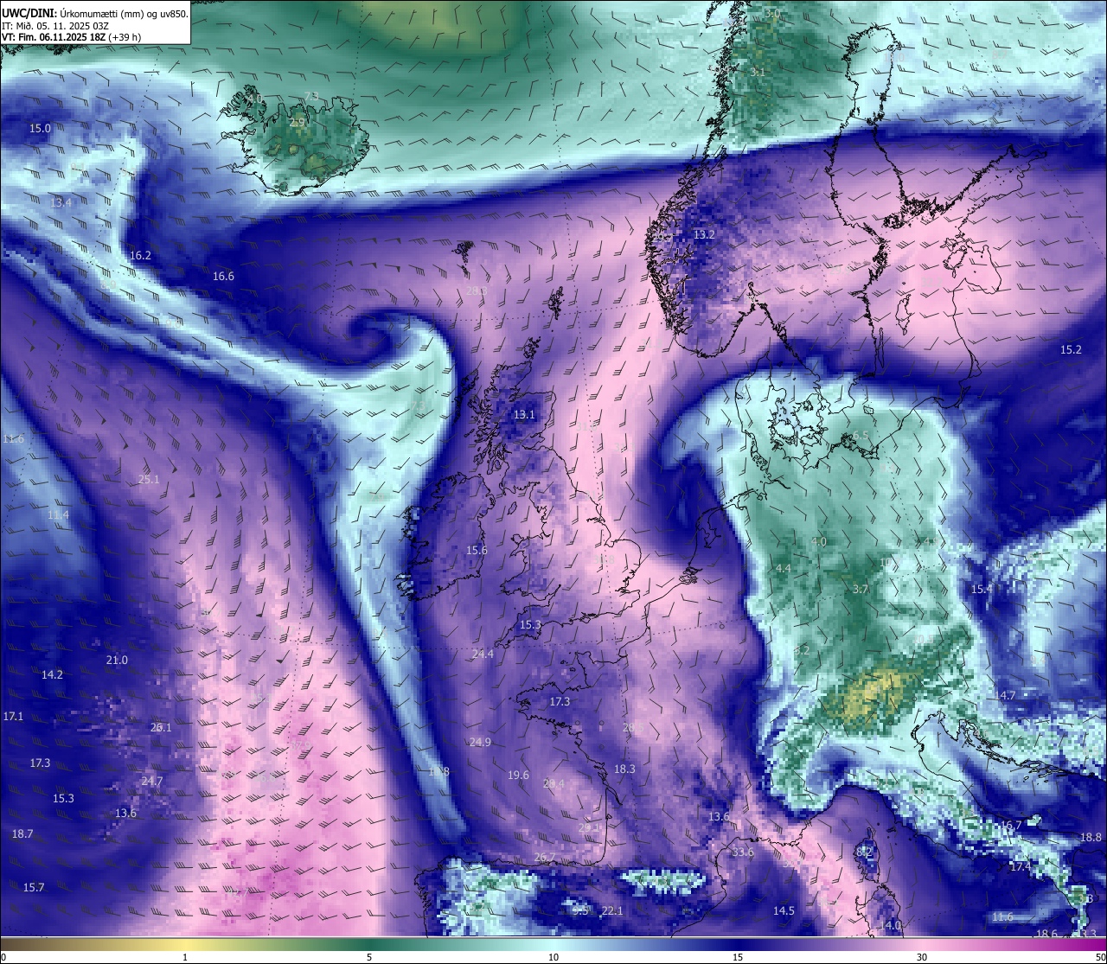Viewport: 1107px width, 964px height.
Task: Click the map value "13.1" over Scotland
Action: click(x=524, y=414)
